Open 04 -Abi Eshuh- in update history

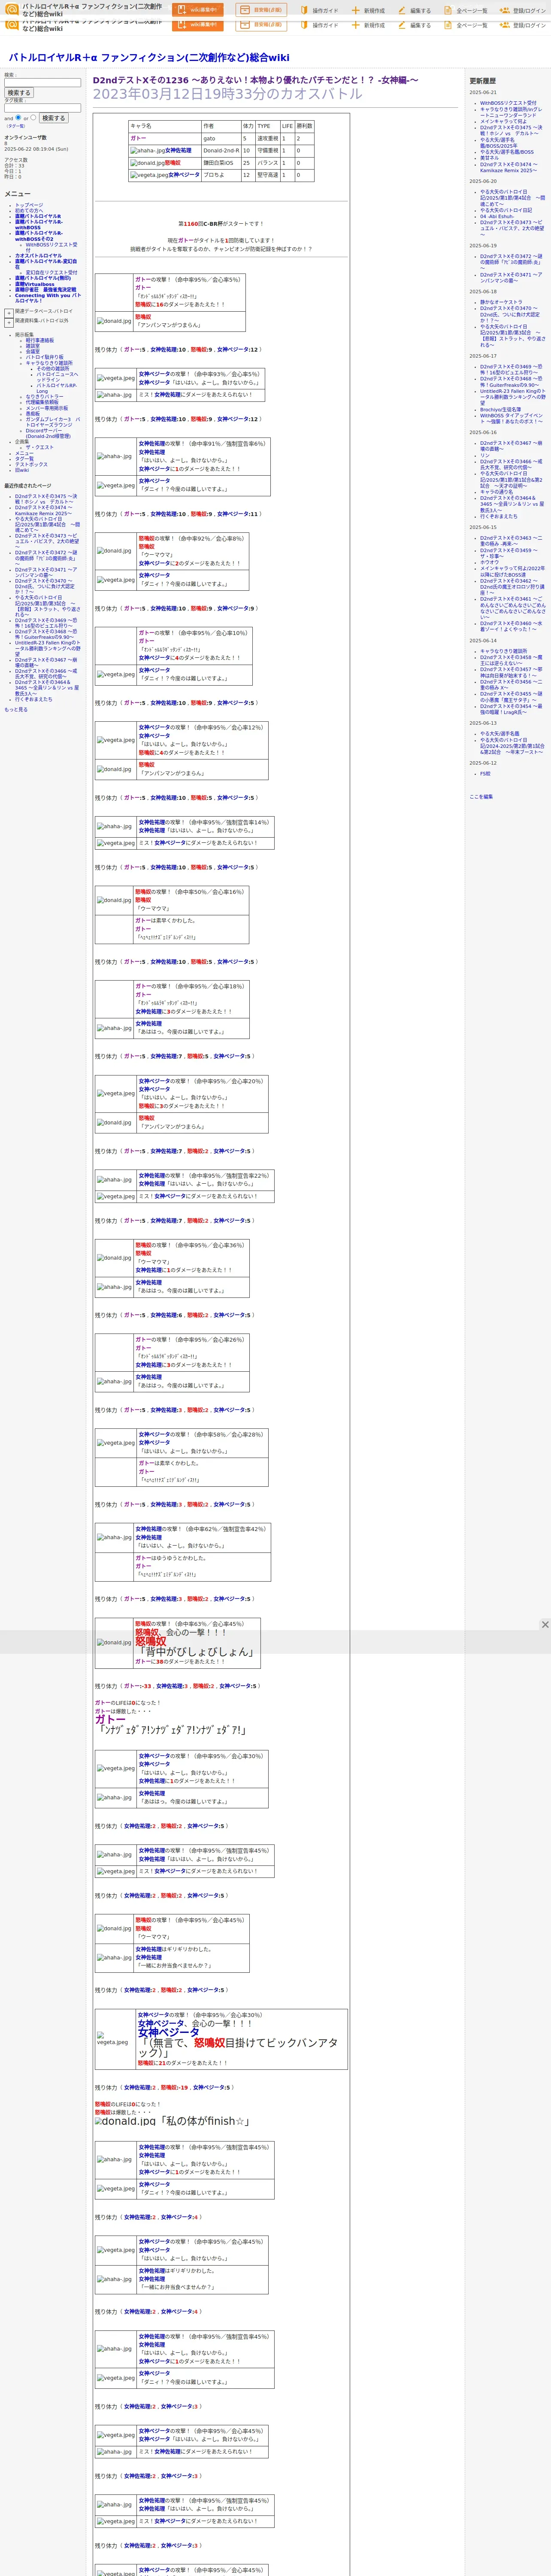(497, 216)
